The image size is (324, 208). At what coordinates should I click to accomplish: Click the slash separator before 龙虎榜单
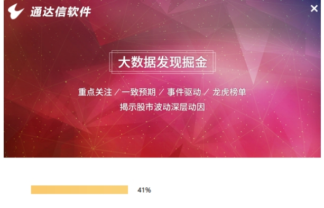pyautogui.click(x=207, y=92)
